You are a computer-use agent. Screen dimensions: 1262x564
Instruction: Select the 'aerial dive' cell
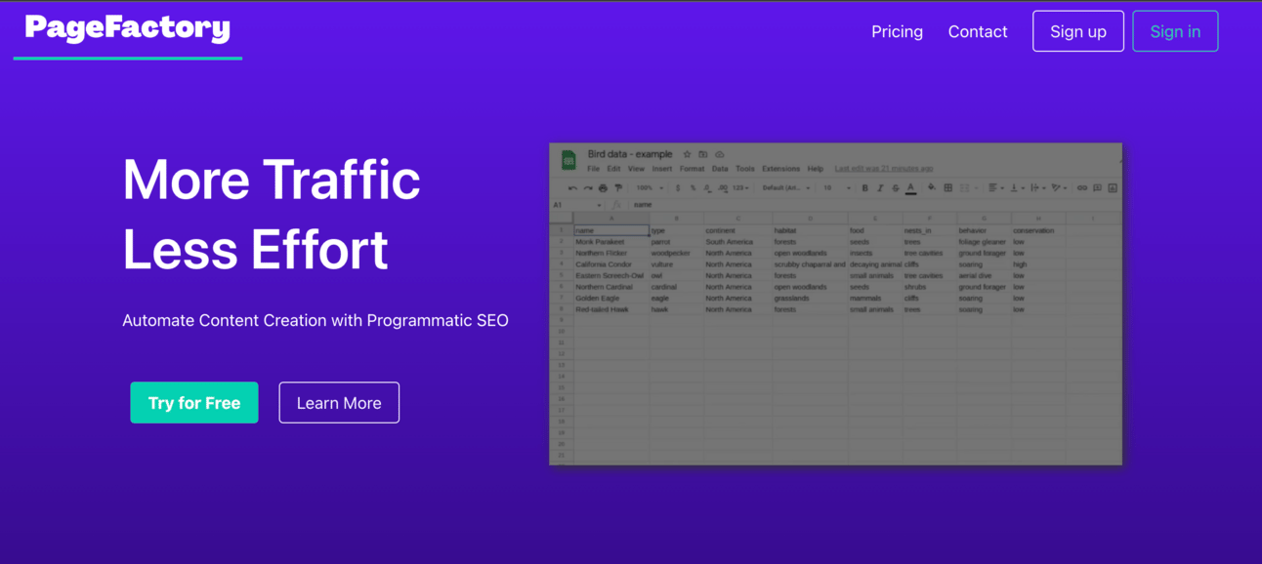pos(984,276)
